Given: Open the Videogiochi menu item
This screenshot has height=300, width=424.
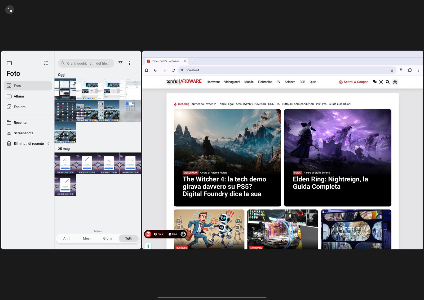Looking at the screenshot, I should (232, 82).
